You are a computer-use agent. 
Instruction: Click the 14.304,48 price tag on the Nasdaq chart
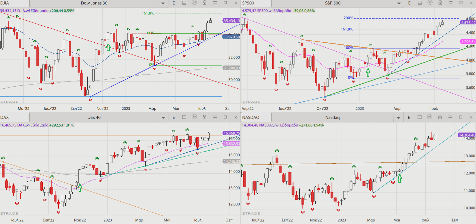[x=467, y=135]
